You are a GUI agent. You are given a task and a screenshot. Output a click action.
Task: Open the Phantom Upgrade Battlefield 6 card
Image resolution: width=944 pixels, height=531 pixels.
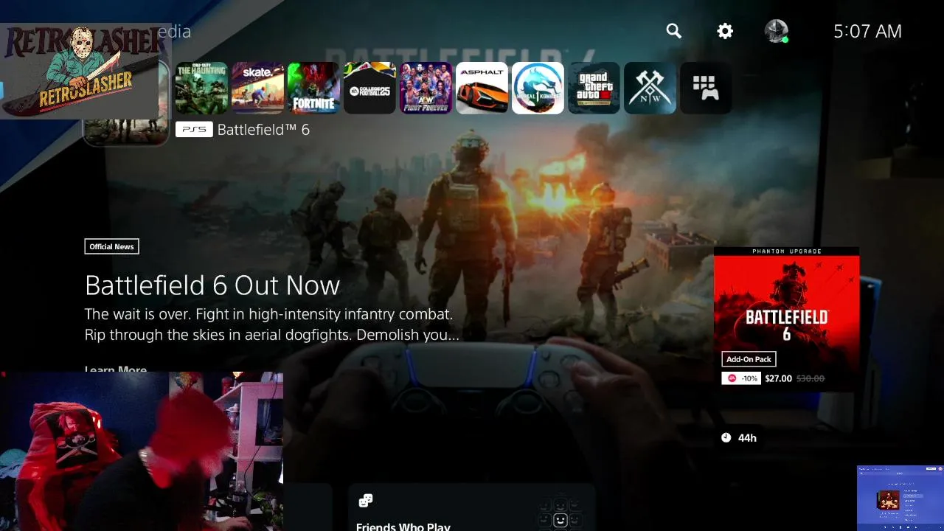click(786, 319)
